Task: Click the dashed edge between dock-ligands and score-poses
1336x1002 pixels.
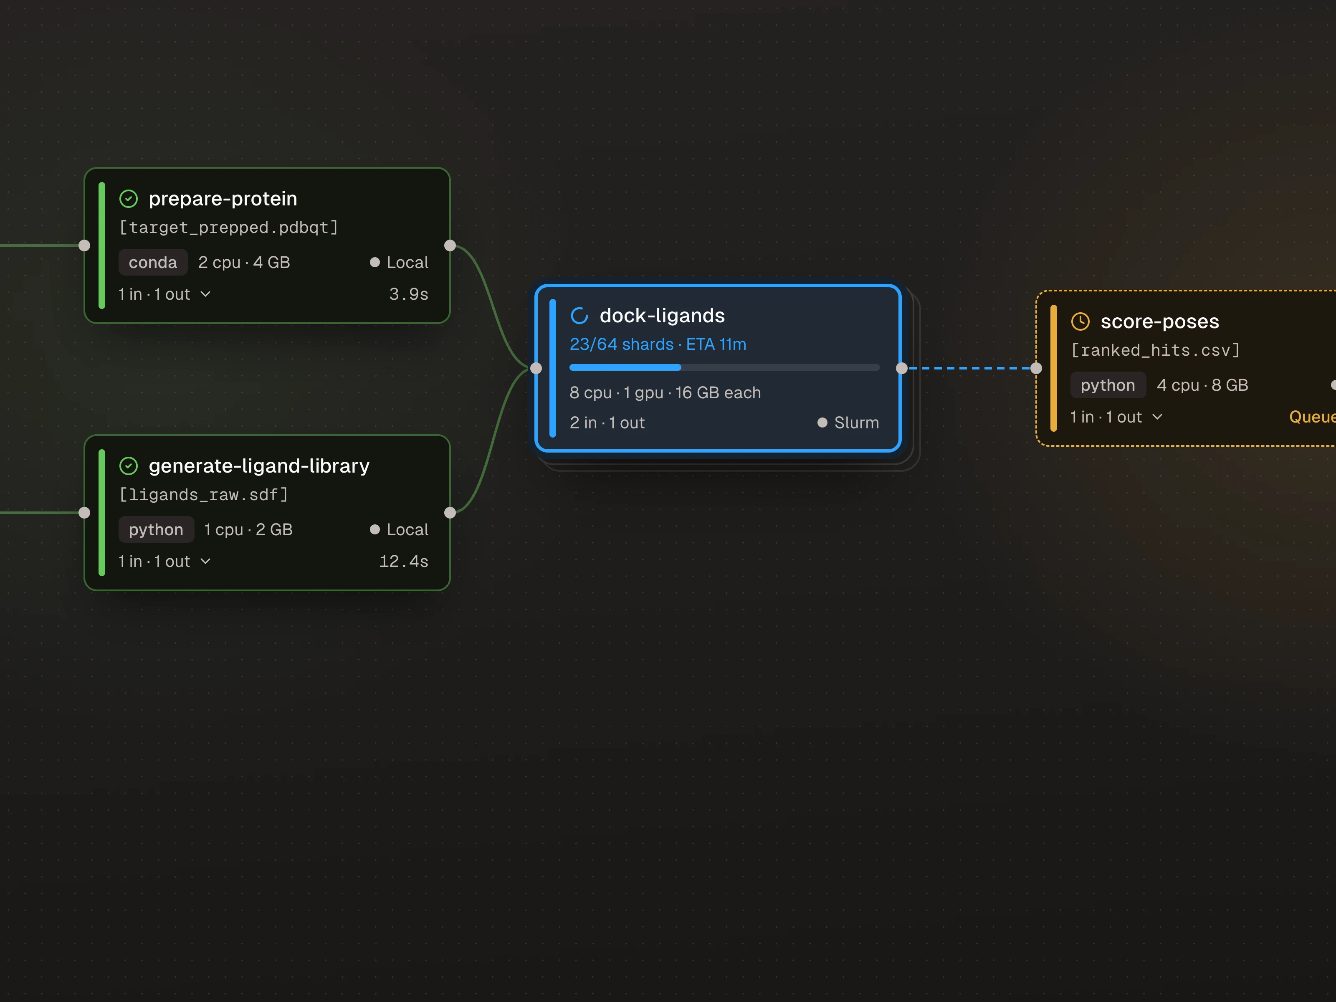Action: [x=969, y=368]
